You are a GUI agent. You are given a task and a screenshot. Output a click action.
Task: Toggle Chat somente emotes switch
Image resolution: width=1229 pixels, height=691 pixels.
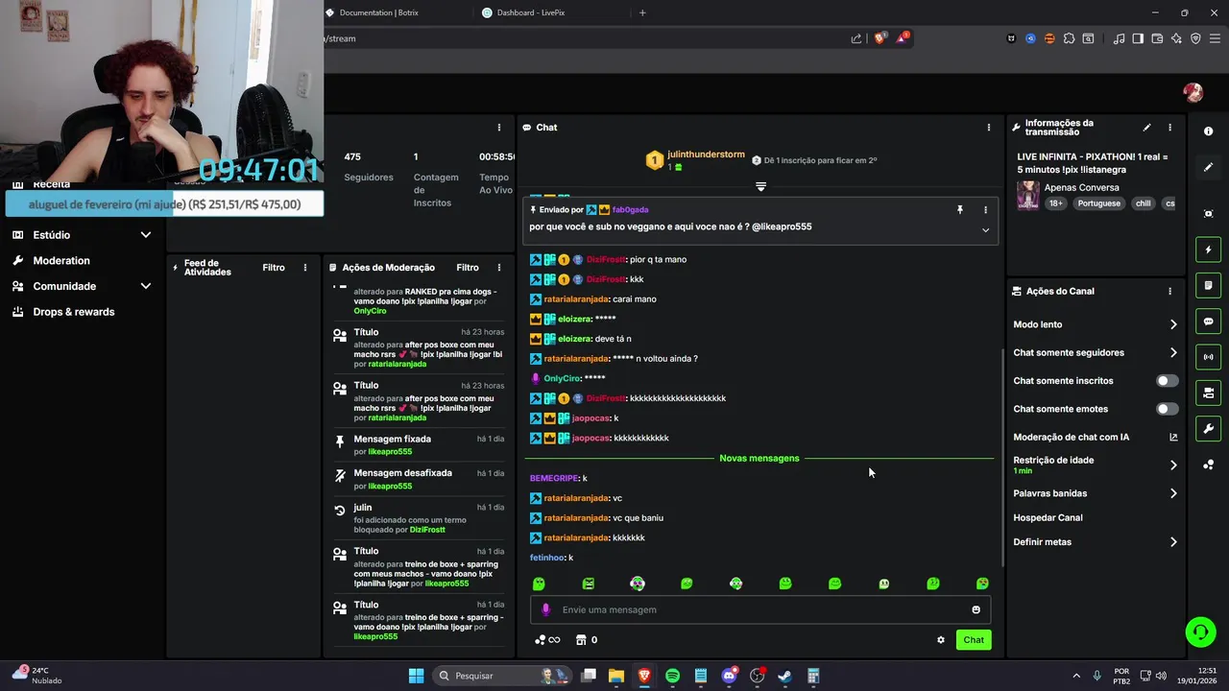coord(1166,409)
